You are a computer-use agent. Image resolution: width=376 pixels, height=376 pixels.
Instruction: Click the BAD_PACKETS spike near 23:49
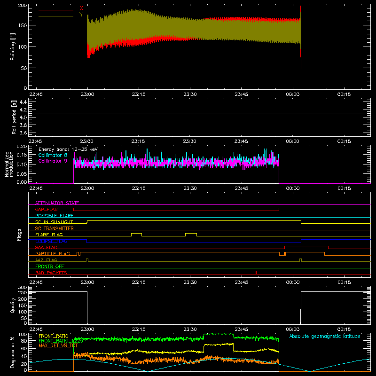[x=256, y=273]
